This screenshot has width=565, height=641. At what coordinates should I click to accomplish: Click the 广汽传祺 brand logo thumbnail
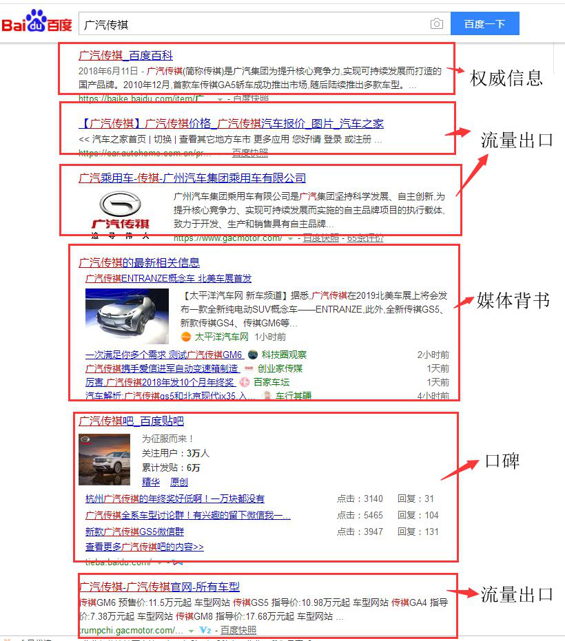coord(121,214)
